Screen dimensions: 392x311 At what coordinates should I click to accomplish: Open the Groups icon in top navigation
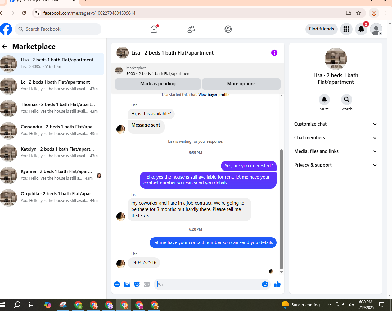[228, 29]
